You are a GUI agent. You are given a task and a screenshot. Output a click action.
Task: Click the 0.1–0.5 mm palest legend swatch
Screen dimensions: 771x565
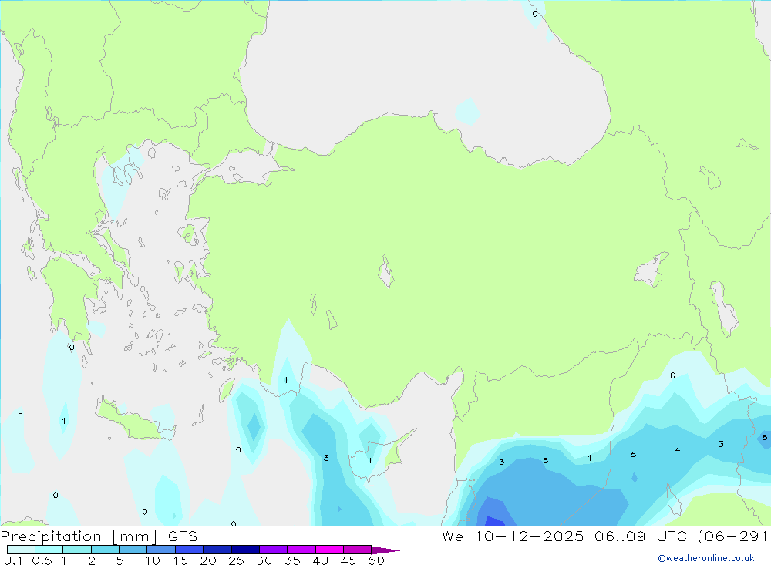(21, 550)
